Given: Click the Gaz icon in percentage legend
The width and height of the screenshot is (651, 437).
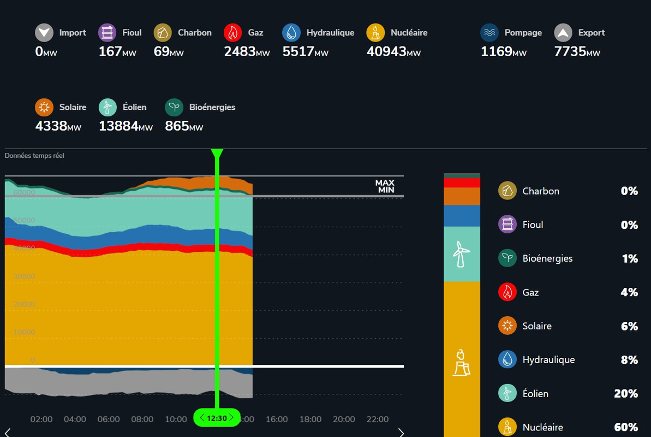Looking at the screenshot, I should 507,292.
